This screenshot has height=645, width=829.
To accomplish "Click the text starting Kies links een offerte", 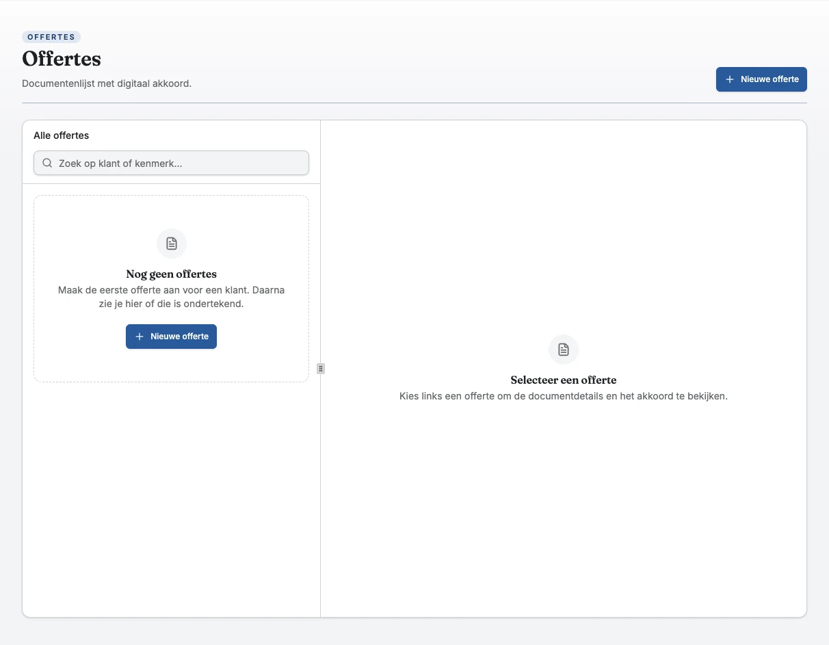I will tap(564, 396).
